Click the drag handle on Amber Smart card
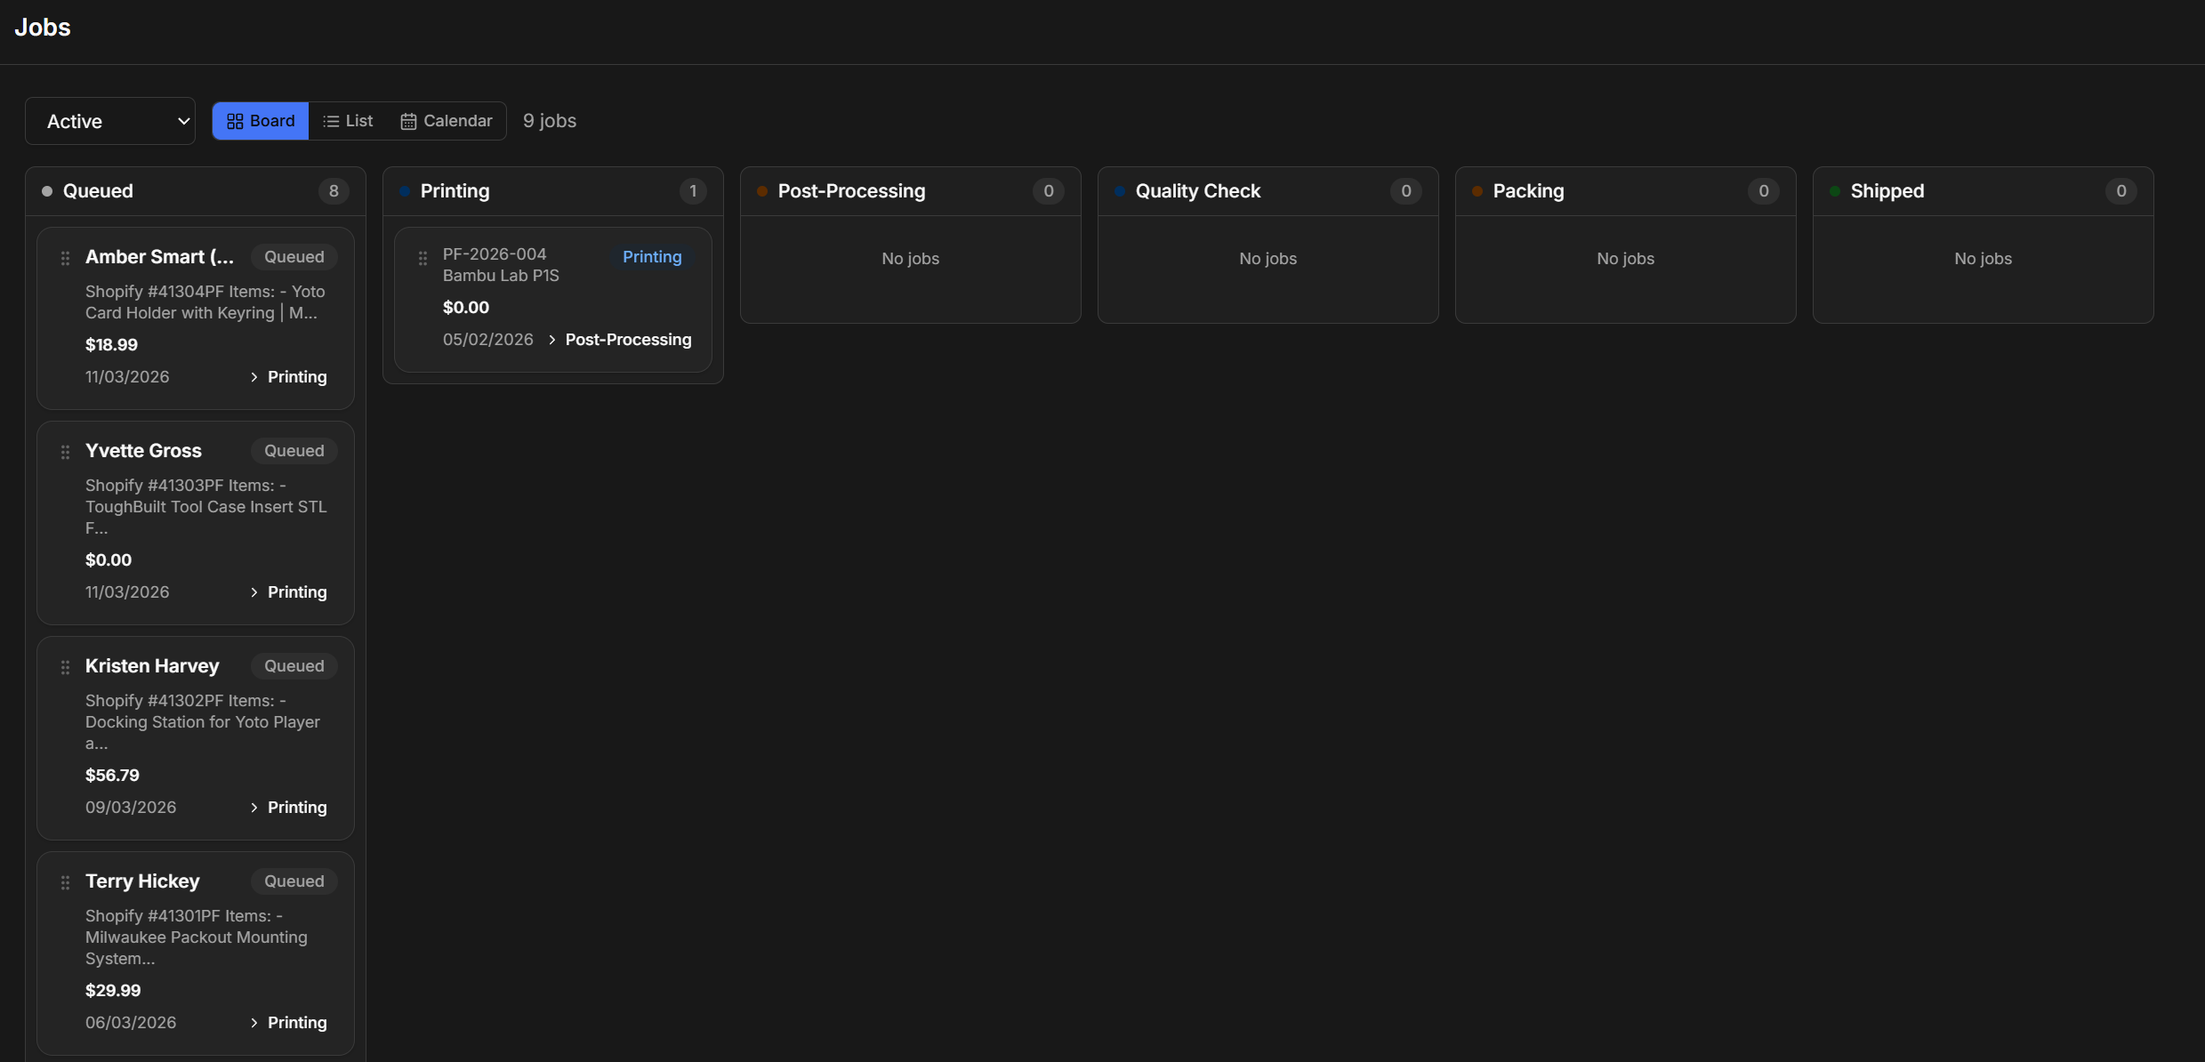 click(65, 258)
